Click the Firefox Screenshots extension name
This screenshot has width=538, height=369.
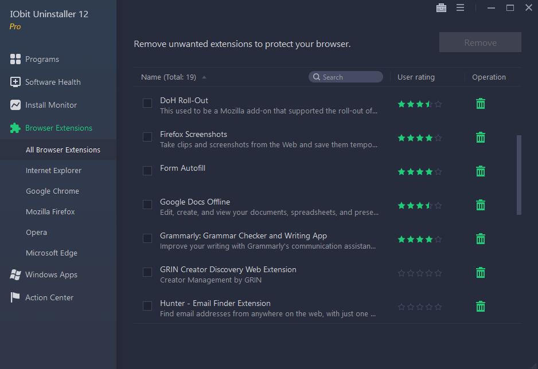pos(193,134)
